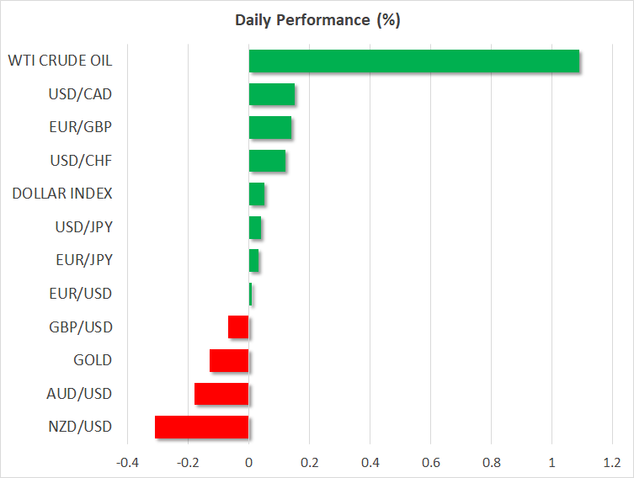Click the Daily Performance (%) chart title
634x478 pixels.
[x=317, y=20]
